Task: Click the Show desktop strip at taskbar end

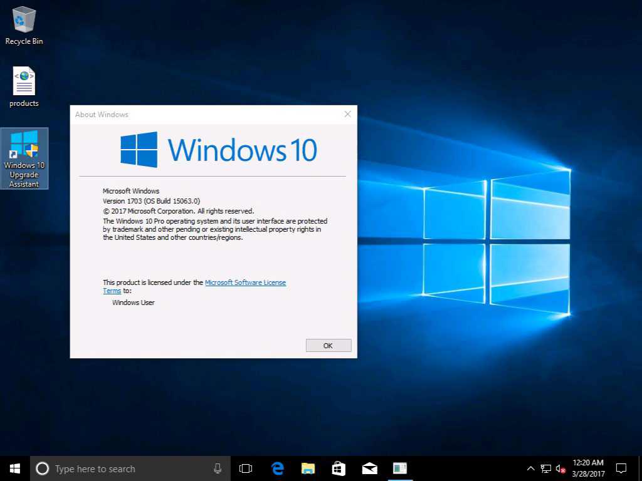Action: tap(640, 468)
